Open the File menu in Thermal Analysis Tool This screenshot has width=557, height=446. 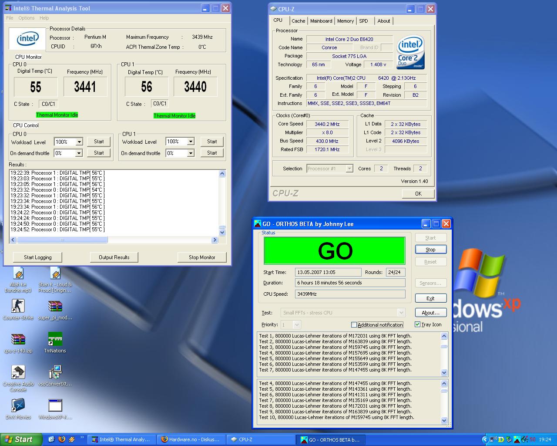pyautogui.click(x=10, y=18)
